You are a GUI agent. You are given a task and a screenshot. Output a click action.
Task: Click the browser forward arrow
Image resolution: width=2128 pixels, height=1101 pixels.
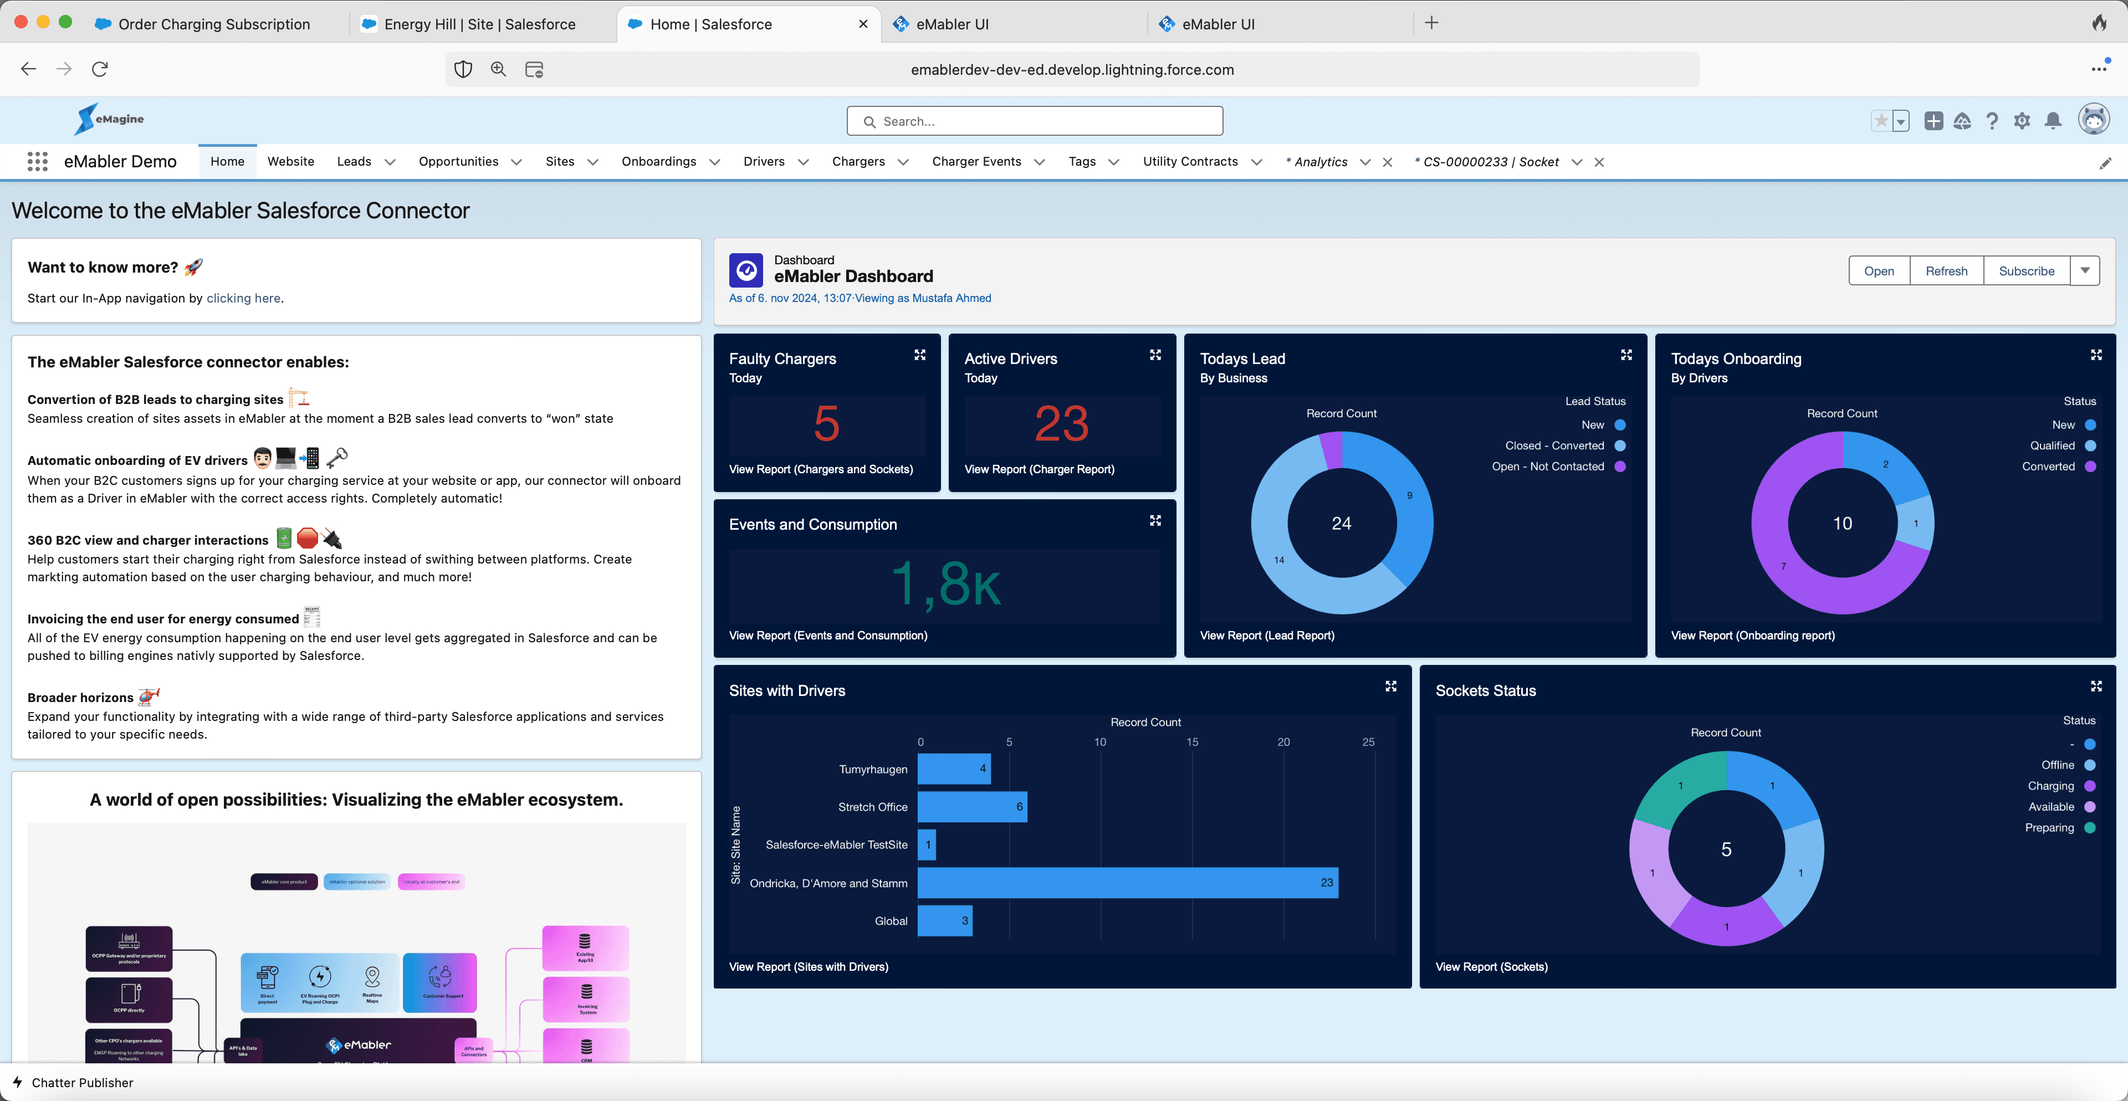64,69
